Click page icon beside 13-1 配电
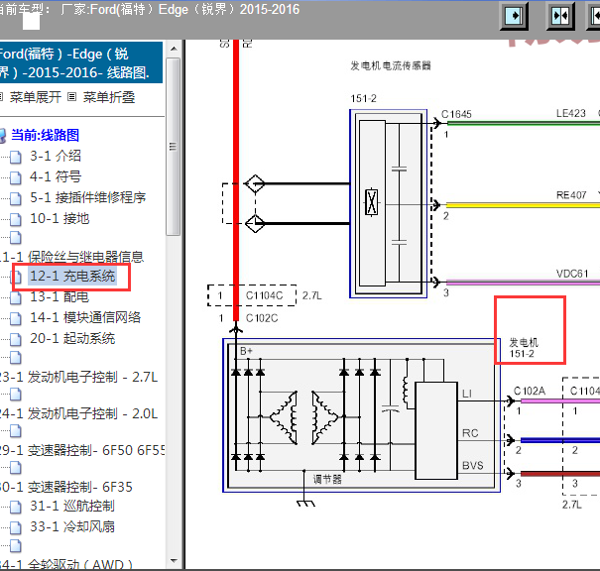600x571 pixels. point(15,297)
